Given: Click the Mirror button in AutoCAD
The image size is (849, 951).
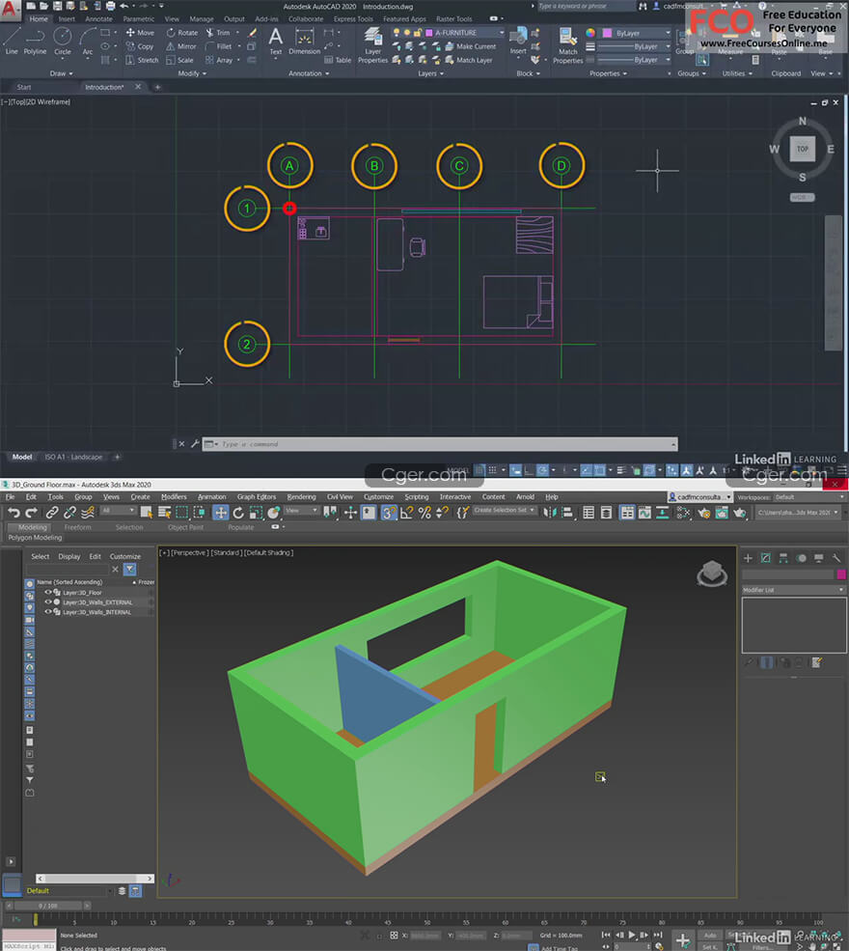Looking at the screenshot, I should 181,46.
